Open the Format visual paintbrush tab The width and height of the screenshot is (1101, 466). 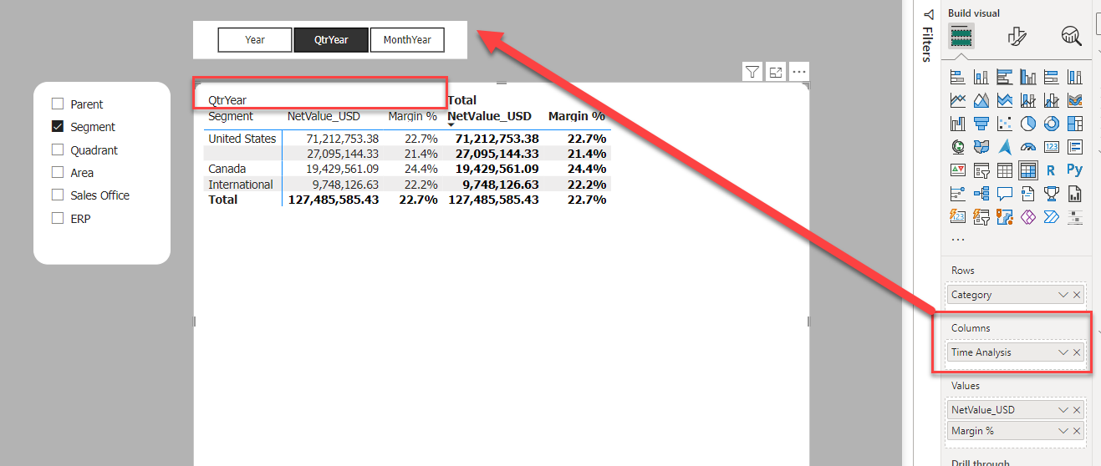tap(1017, 36)
